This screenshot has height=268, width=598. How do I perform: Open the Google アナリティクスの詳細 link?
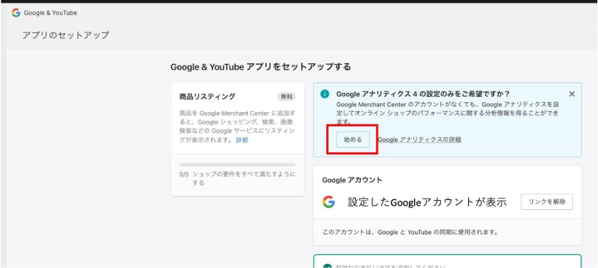pos(419,140)
